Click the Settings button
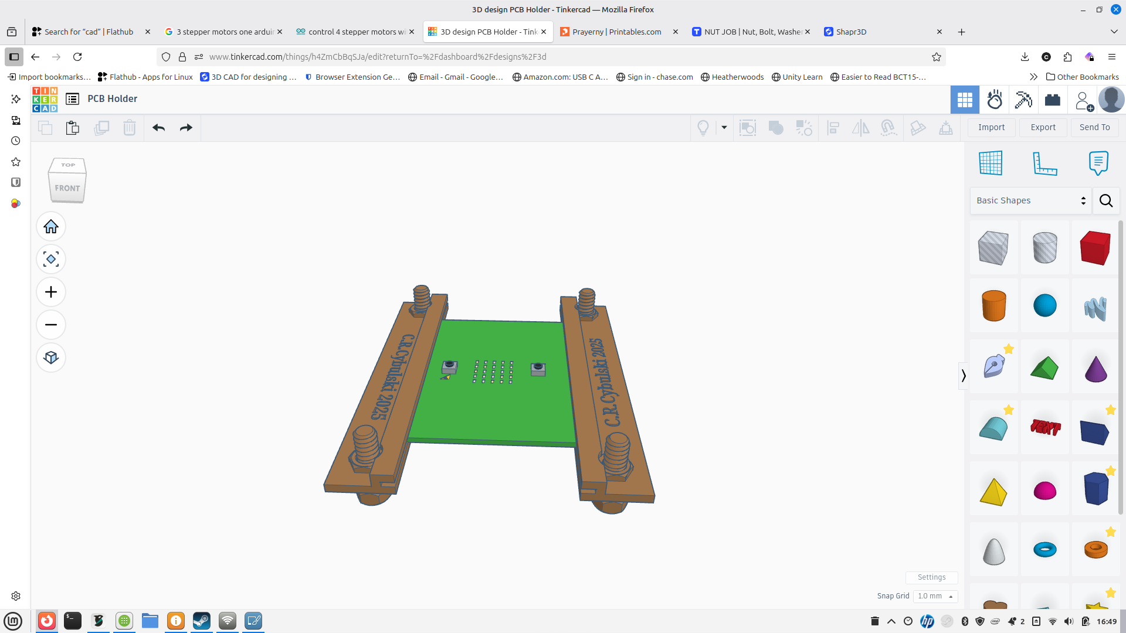This screenshot has height=633, width=1126. (931, 577)
